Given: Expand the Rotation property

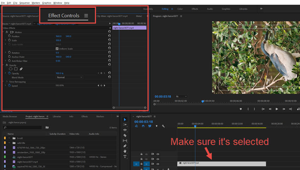Looking at the screenshot, I should [x=5, y=52].
